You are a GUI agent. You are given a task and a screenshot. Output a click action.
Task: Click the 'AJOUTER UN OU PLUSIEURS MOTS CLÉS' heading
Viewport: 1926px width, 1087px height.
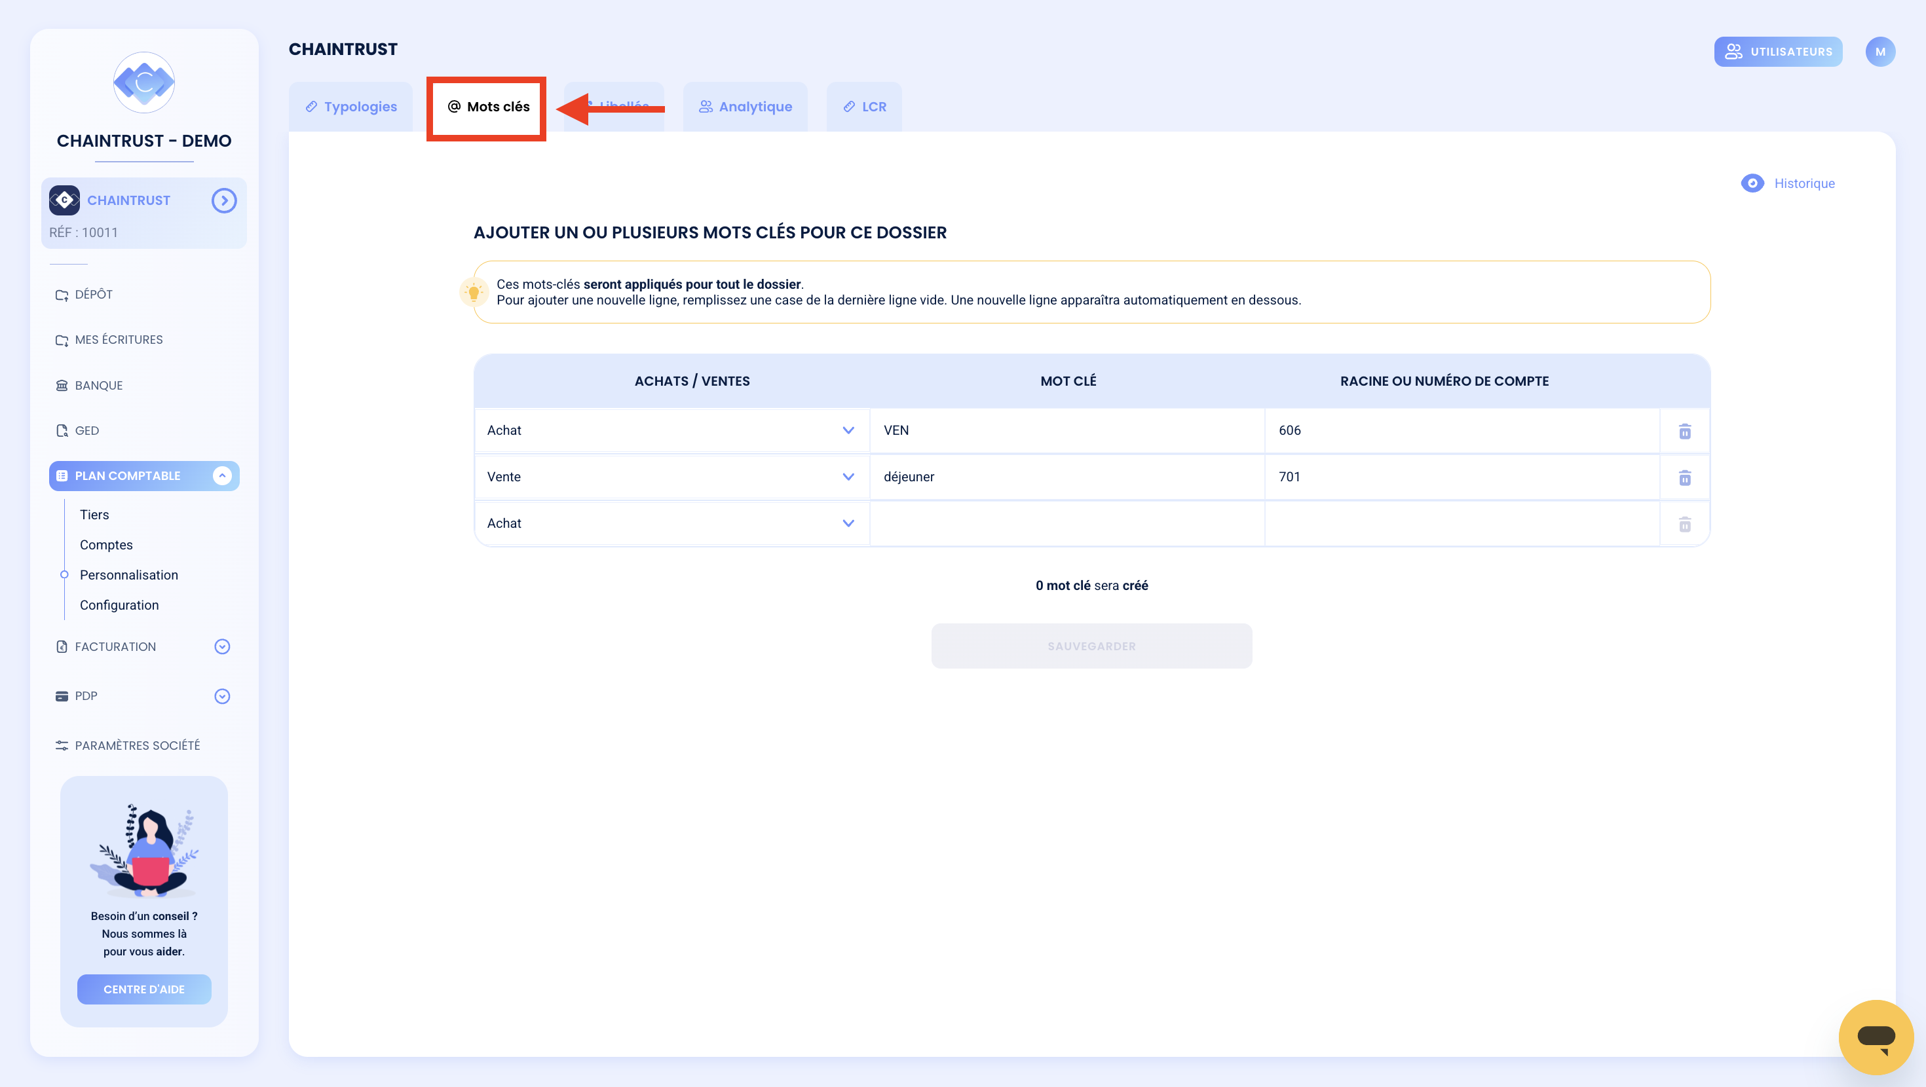pos(709,232)
